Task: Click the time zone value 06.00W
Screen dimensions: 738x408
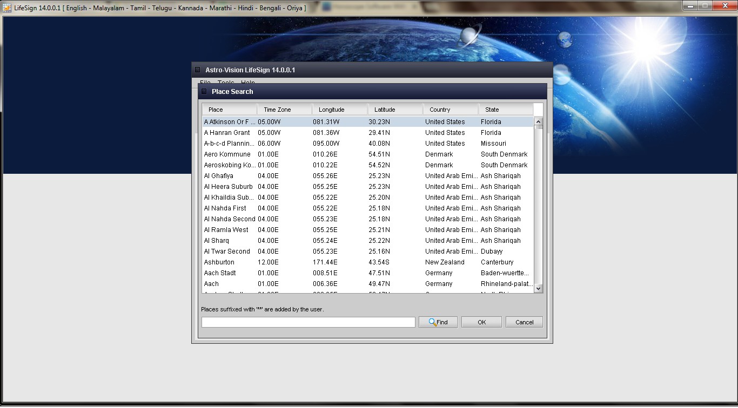Action: click(x=269, y=144)
